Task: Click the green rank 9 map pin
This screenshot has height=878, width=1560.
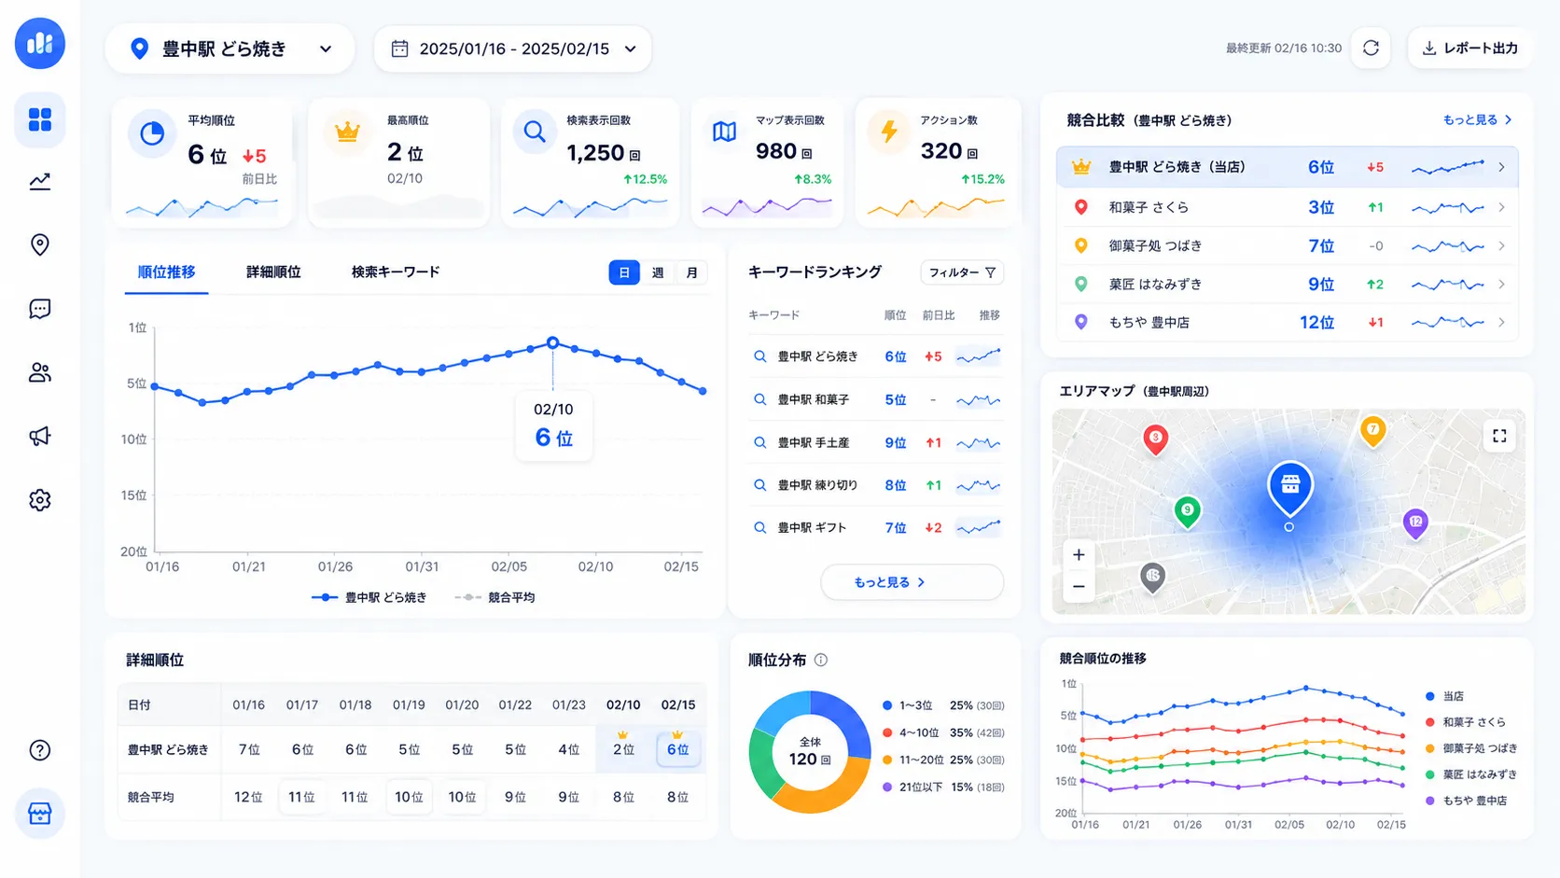Action: click(x=1187, y=512)
